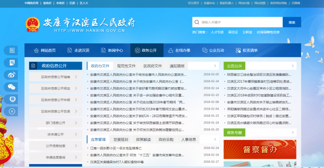Click more arrow in 政府办文件 tab row
Viewport: 324px width, 168px height.
(215, 66)
